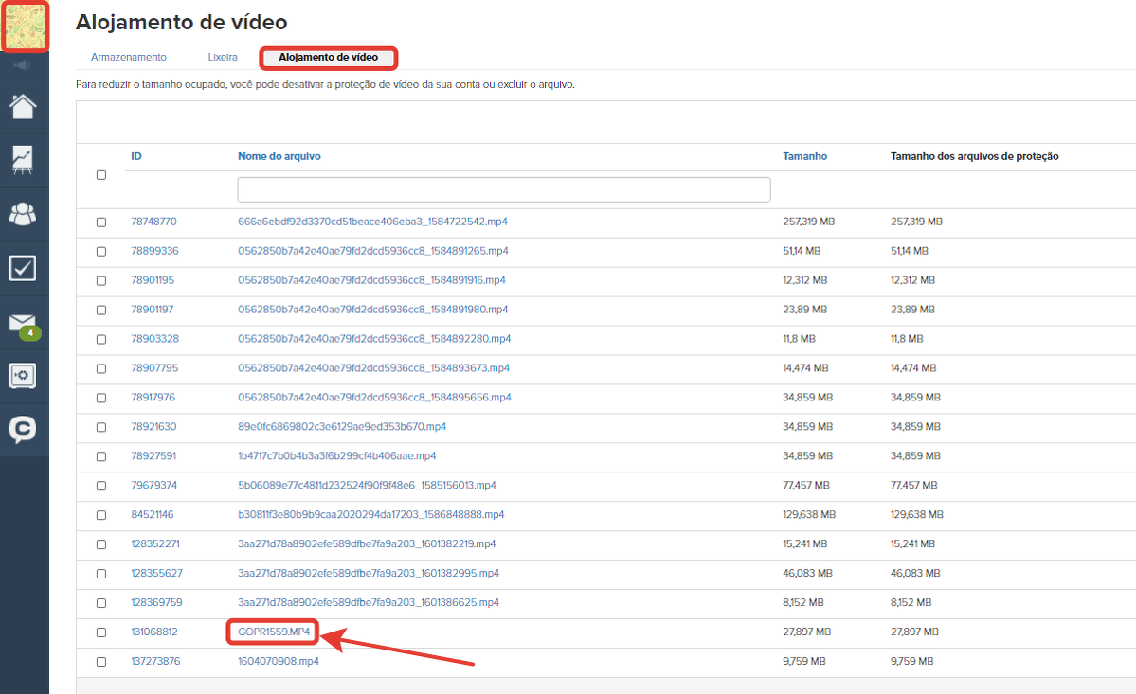Screen dimensions: 1136x694
Task: Check the box for file ID 78748770
Action: tap(101, 222)
